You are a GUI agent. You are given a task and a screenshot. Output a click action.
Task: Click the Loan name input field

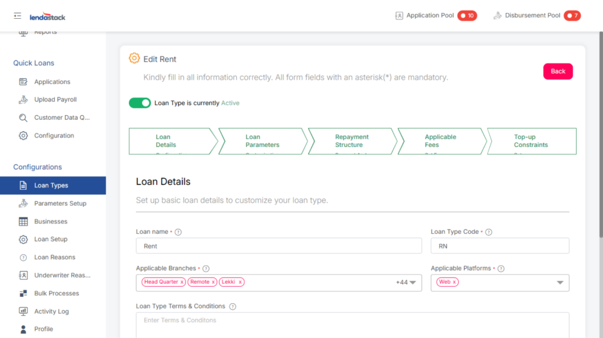point(279,246)
